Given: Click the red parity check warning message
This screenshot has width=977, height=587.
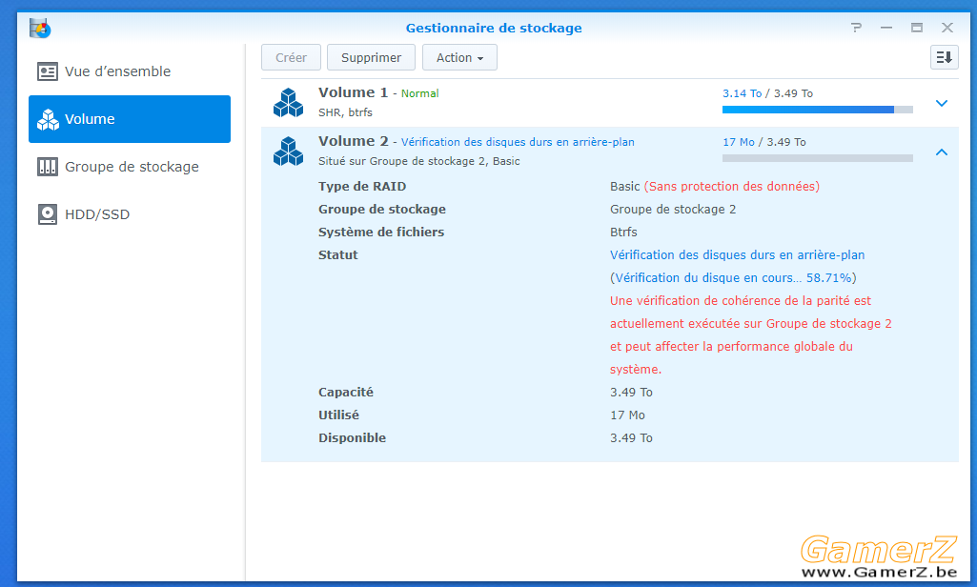Looking at the screenshot, I should tap(751, 334).
